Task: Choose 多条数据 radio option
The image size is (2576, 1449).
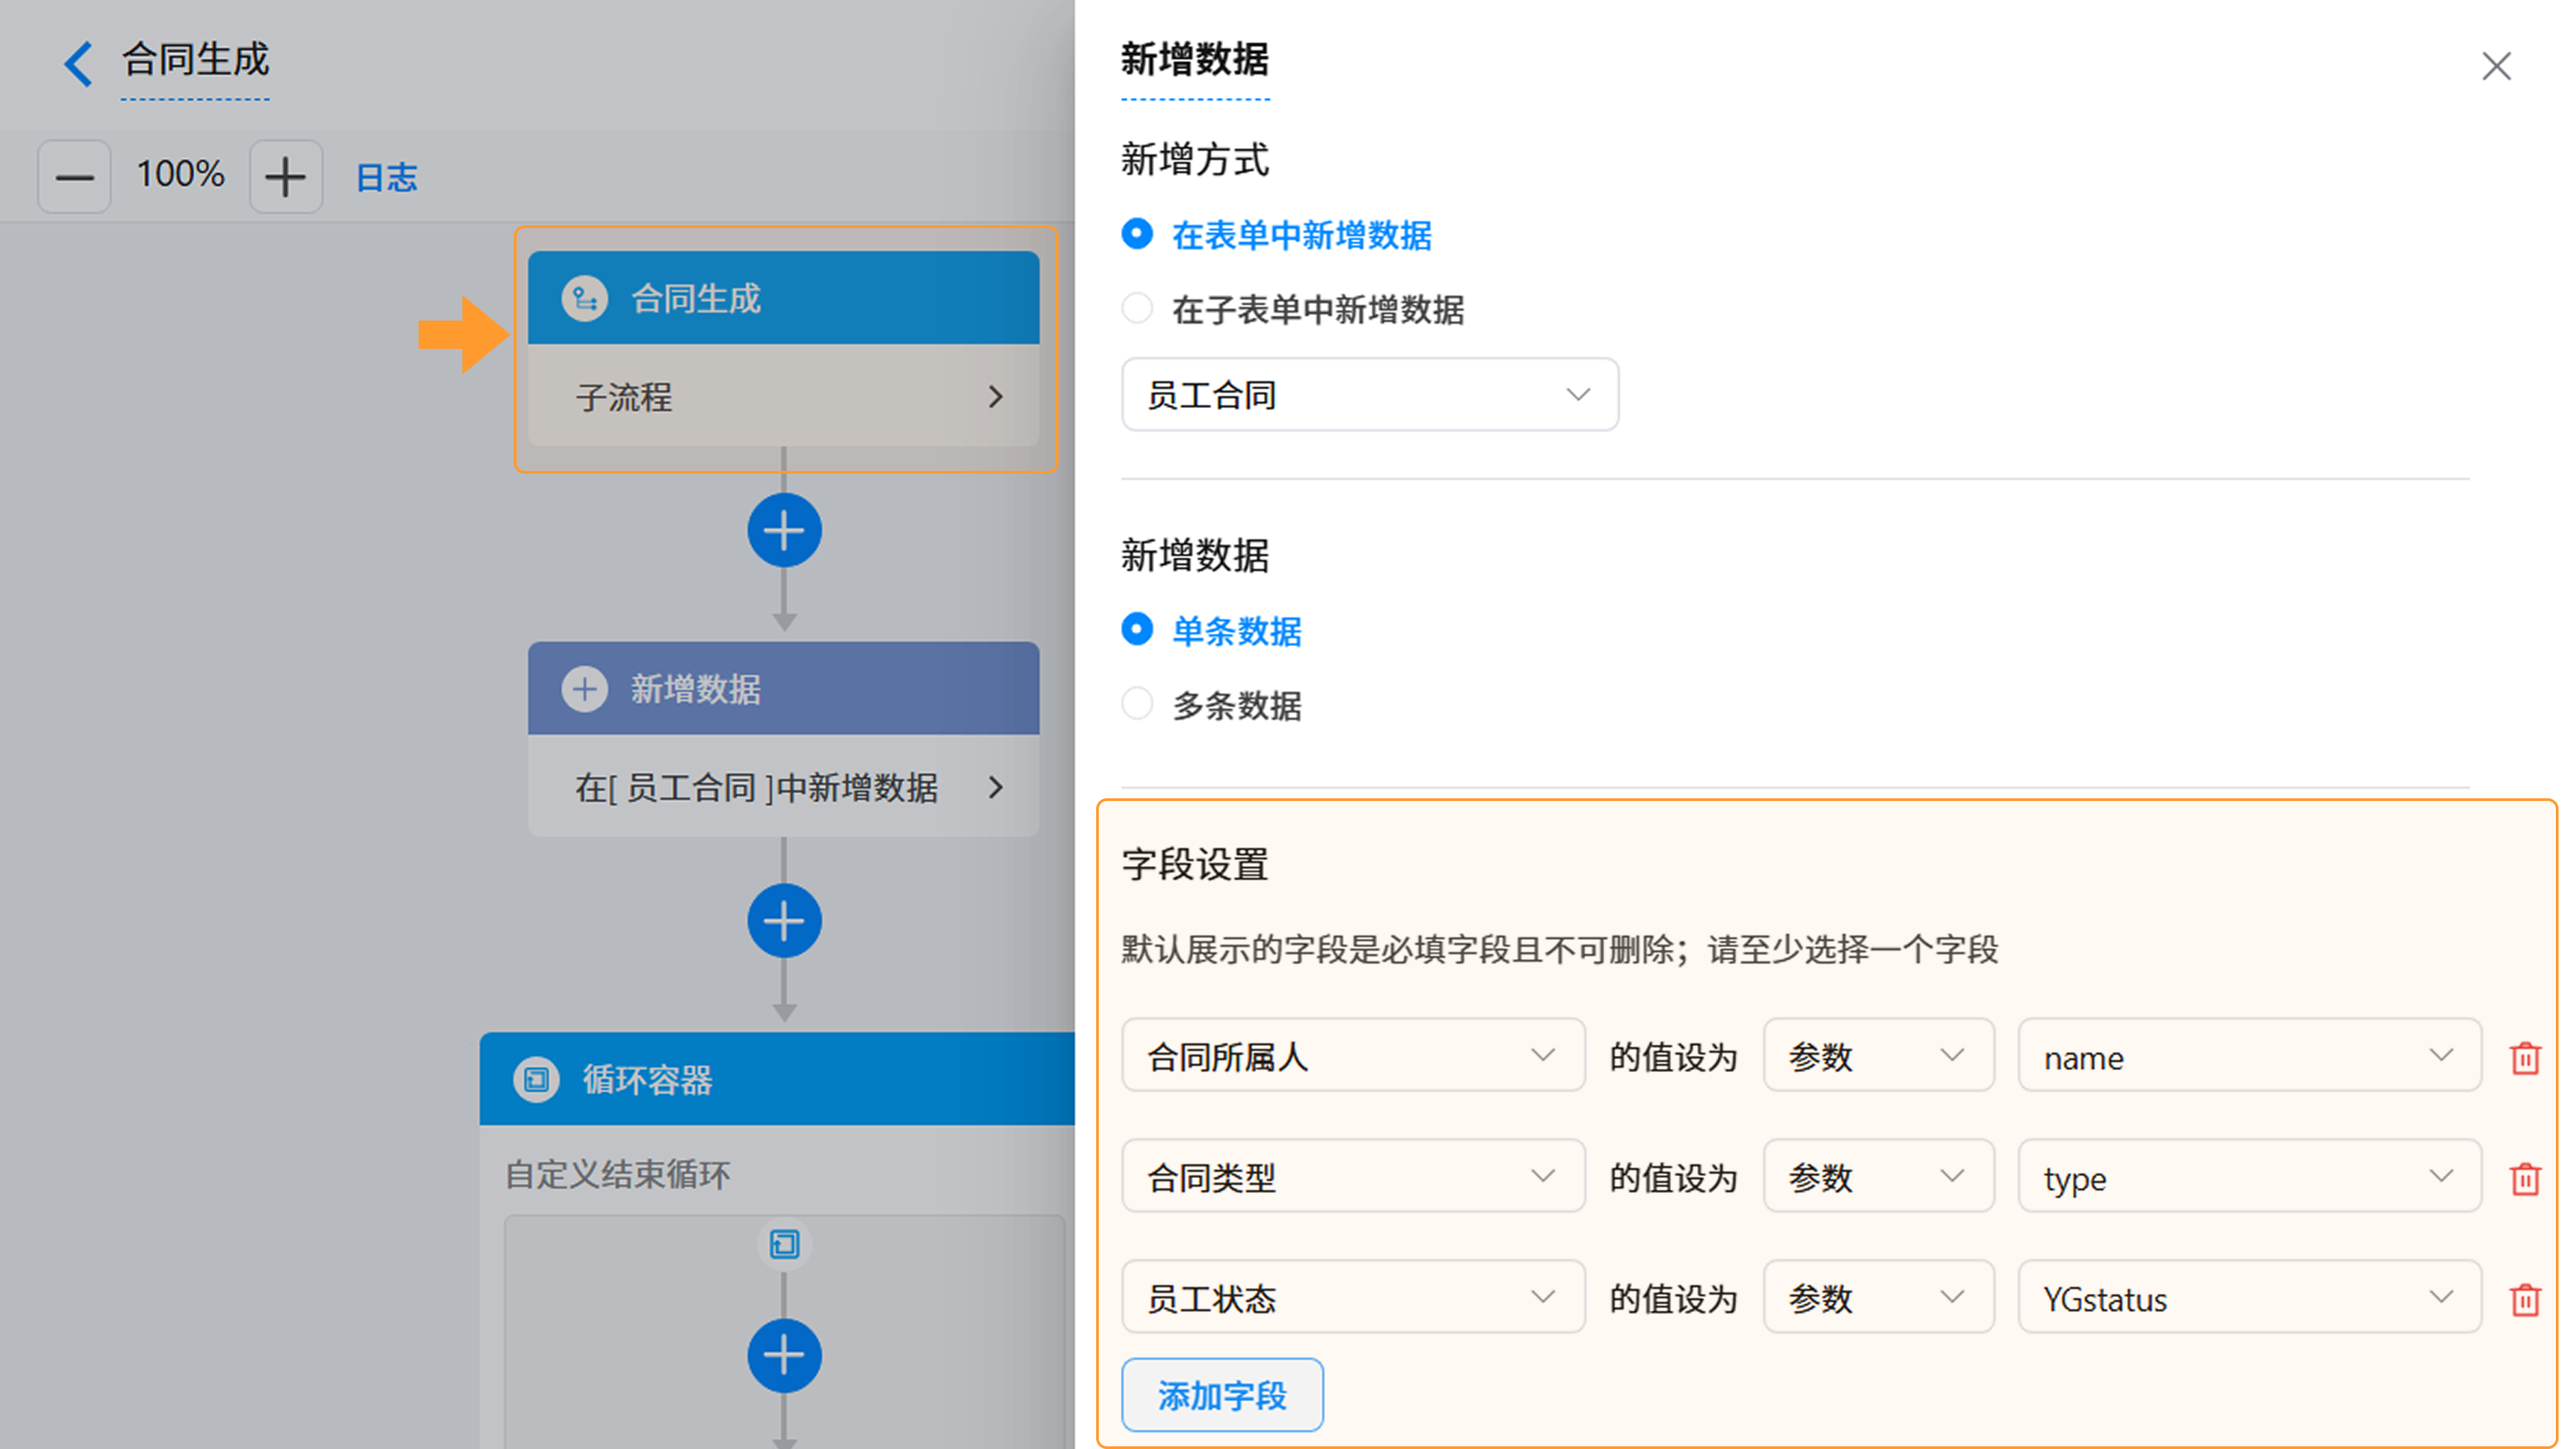Action: [x=1137, y=704]
